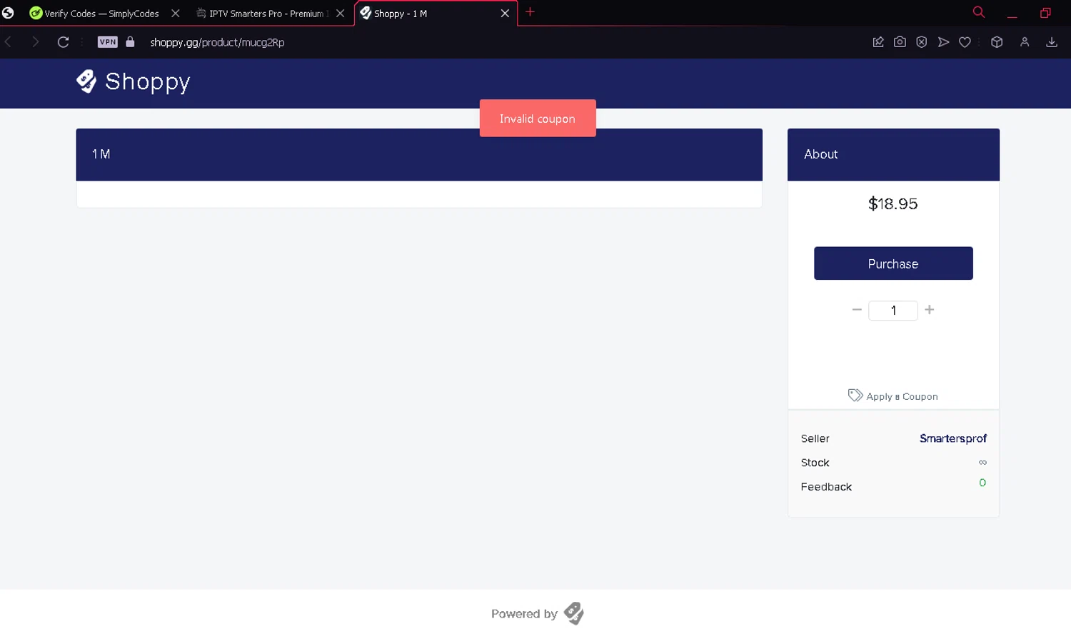Switch to Verify Codes — SimplyCodes tab
Image resolution: width=1071 pixels, height=634 pixels.
(x=101, y=13)
